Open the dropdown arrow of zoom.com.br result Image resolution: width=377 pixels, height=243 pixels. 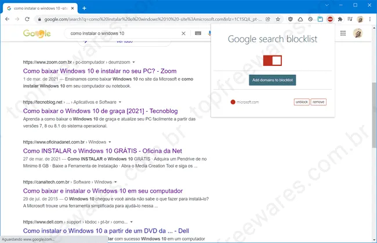pos(133,62)
